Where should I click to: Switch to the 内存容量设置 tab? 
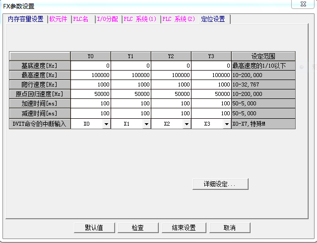click(x=25, y=19)
